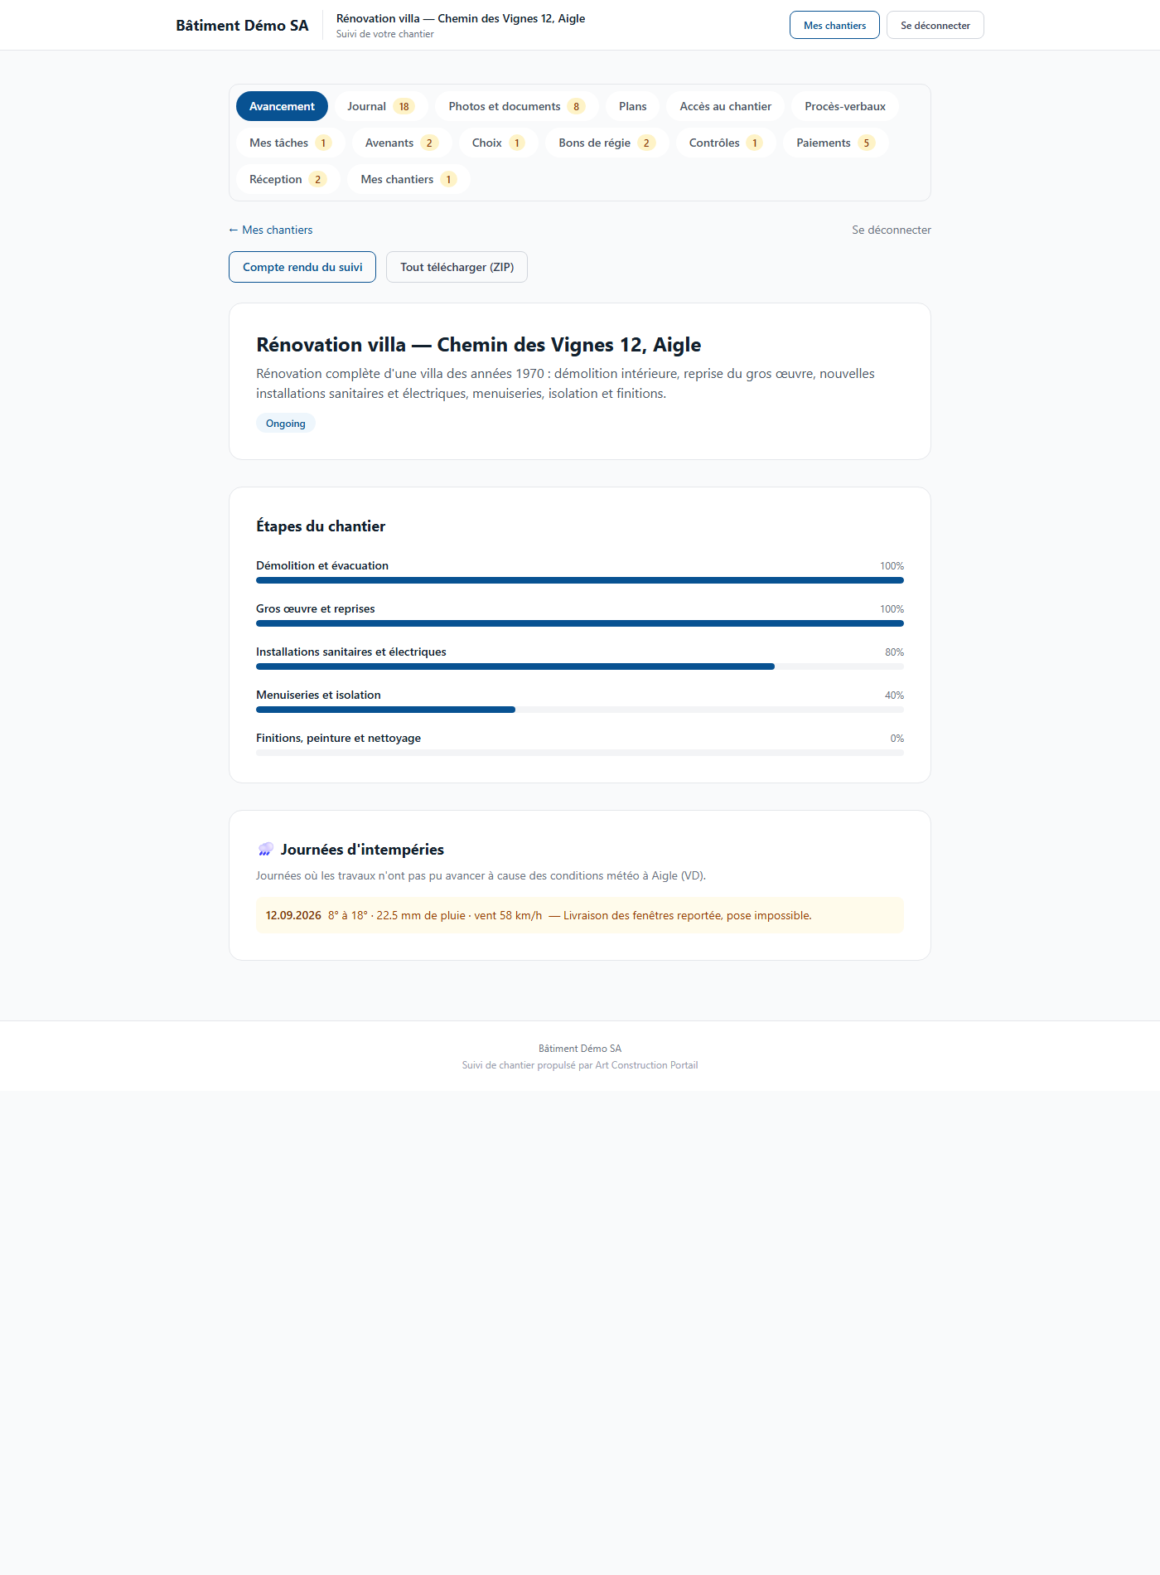
Task: Switch to the Contrôles tab
Action: (x=725, y=143)
